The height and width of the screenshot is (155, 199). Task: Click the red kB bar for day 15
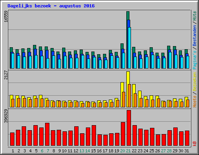(x=94, y=136)
